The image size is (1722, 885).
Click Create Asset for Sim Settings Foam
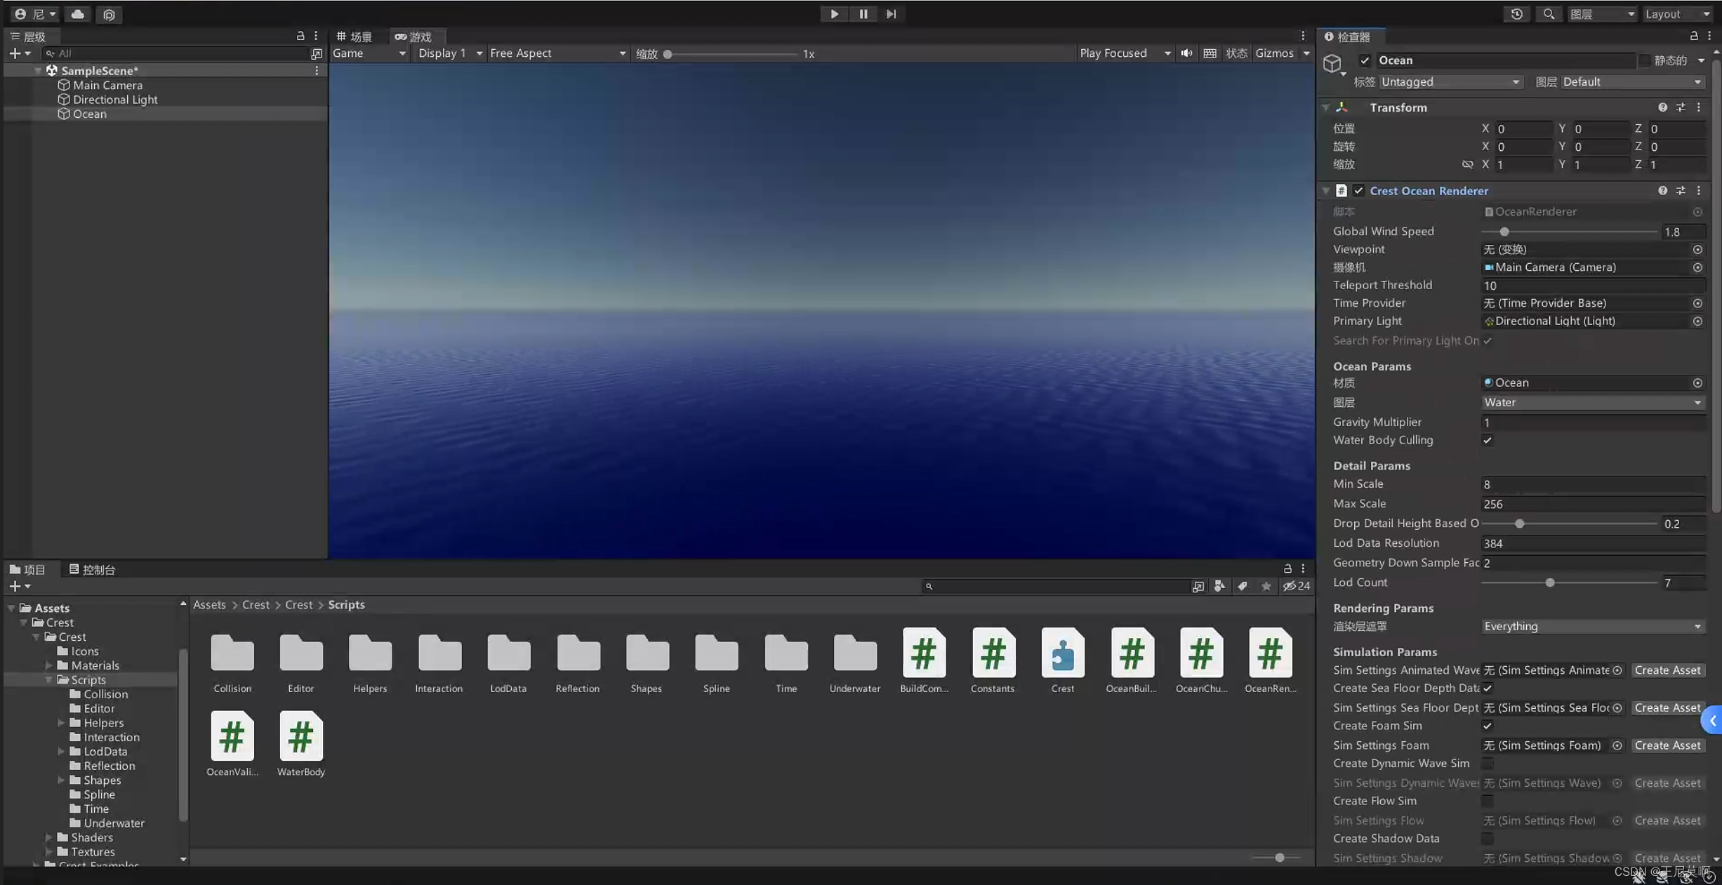point(1667,745)
